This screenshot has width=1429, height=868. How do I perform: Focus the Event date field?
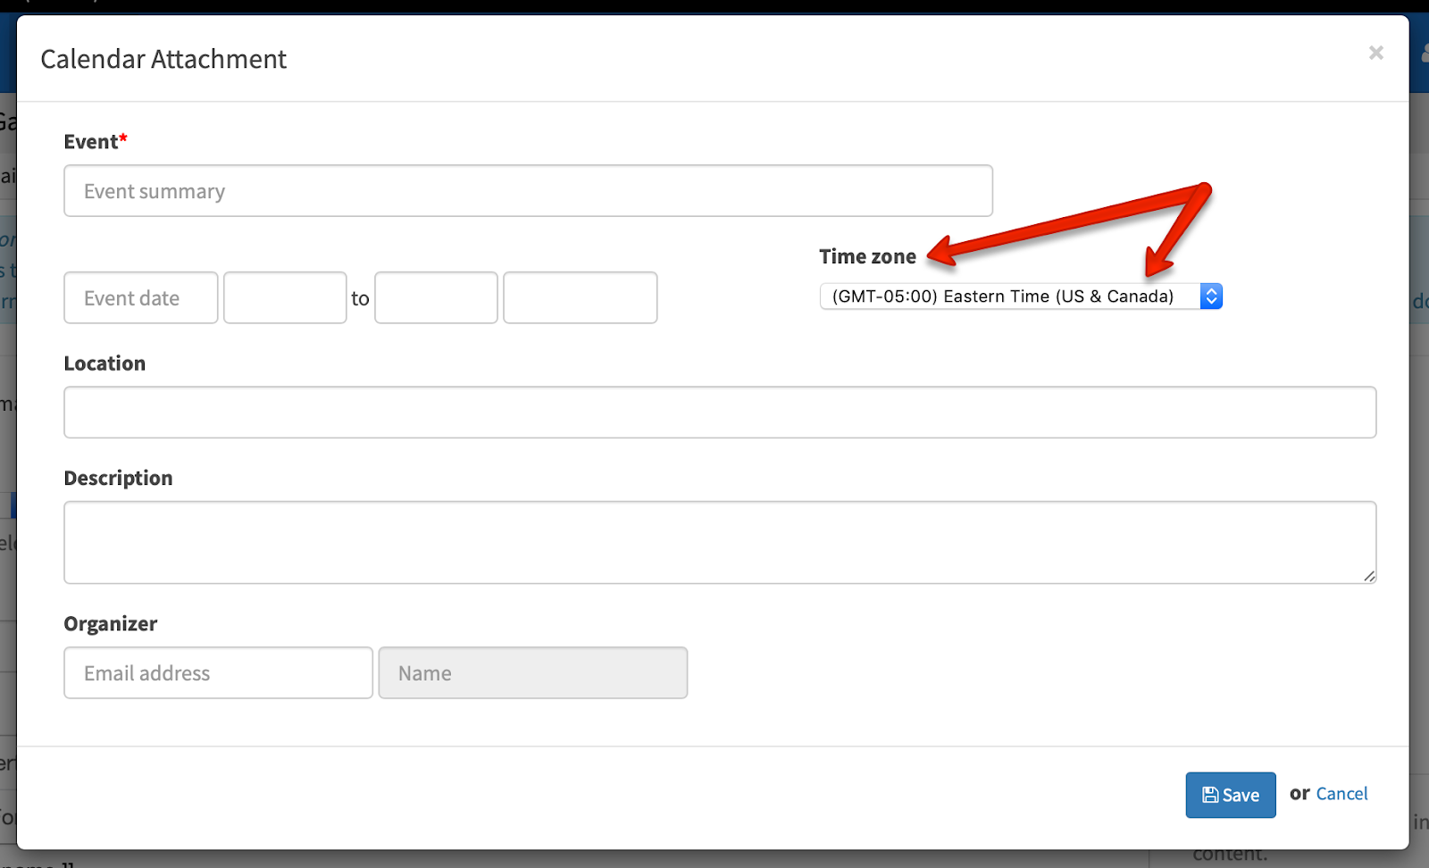point(141,298)
